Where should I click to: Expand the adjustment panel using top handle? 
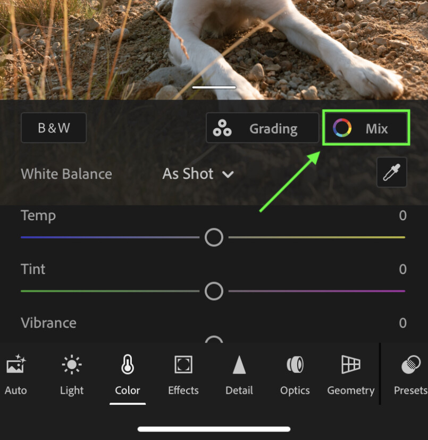pos(214,87)
